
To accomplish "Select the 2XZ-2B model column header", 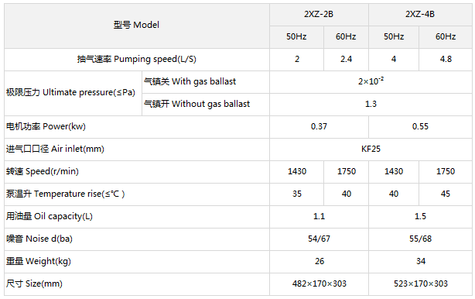I will (319, 15).
